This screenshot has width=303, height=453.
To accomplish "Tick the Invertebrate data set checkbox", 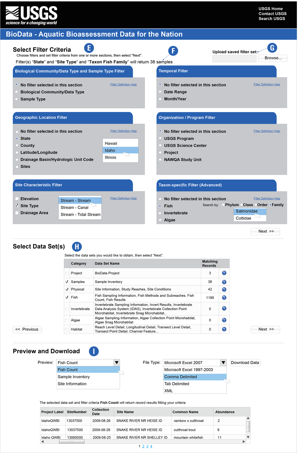I will [x=67, y=309].
